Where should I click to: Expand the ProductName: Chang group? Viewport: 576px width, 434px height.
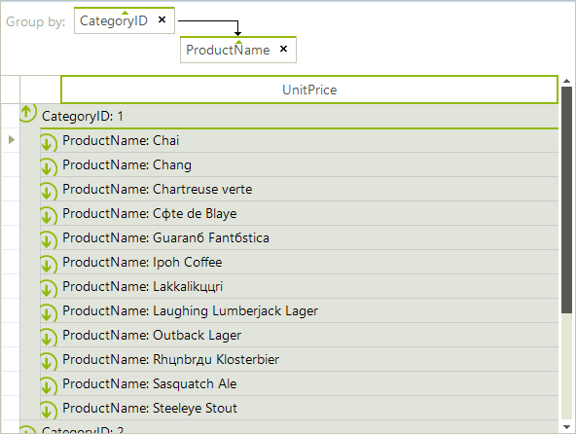pyautogui.click(x=49, y=167)
